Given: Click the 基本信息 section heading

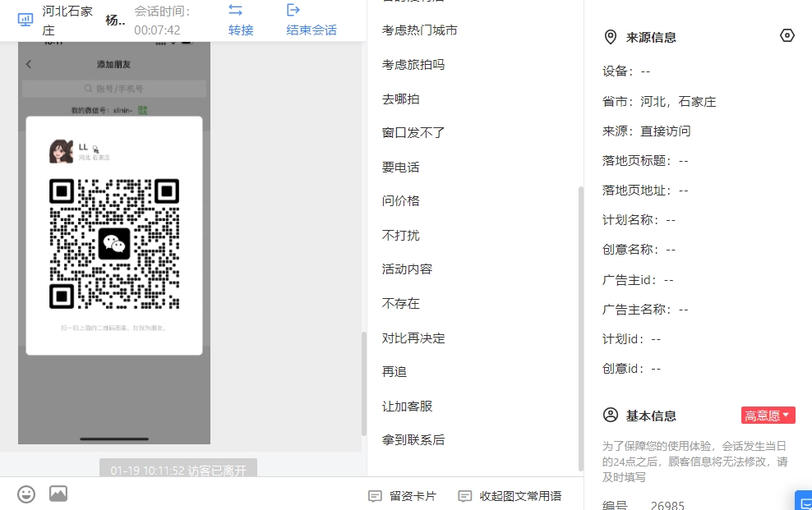Looking at the screenshot, I should coord(651,416).
